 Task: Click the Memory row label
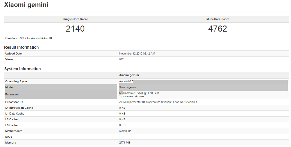pyautogui.click(x=10, y=143)
